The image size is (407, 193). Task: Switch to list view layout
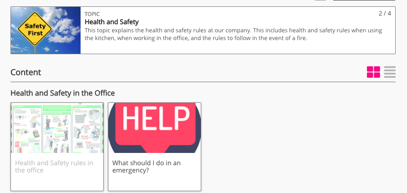point(390,72)
